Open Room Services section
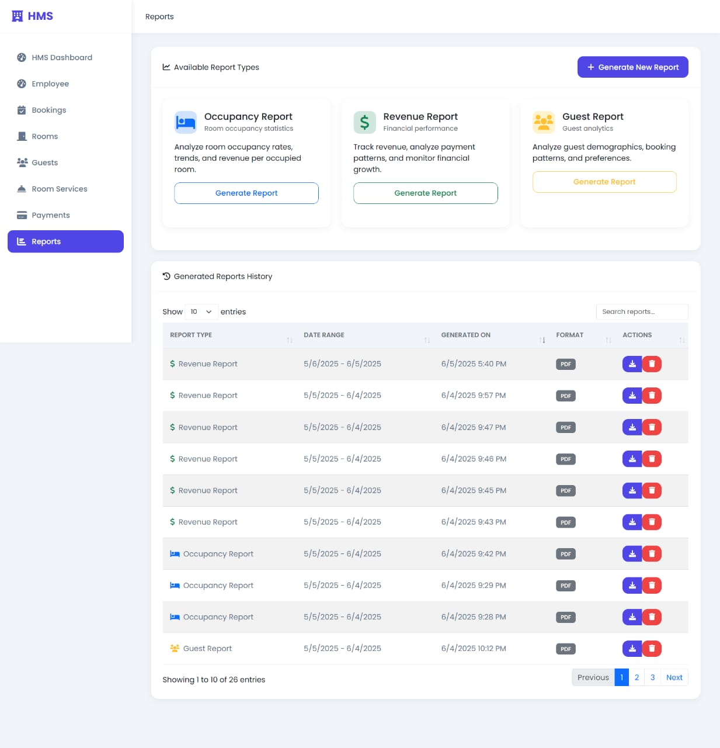 (x=65, y=189)
